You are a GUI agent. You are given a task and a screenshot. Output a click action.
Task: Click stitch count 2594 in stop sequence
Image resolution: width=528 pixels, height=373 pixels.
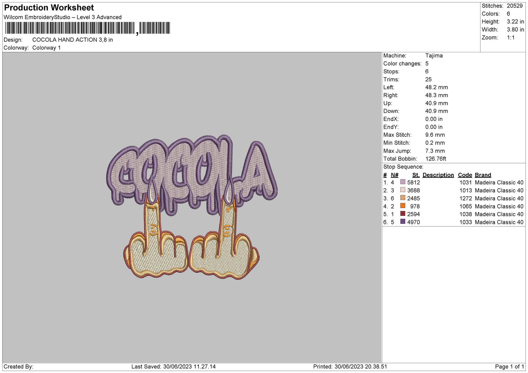414,214
